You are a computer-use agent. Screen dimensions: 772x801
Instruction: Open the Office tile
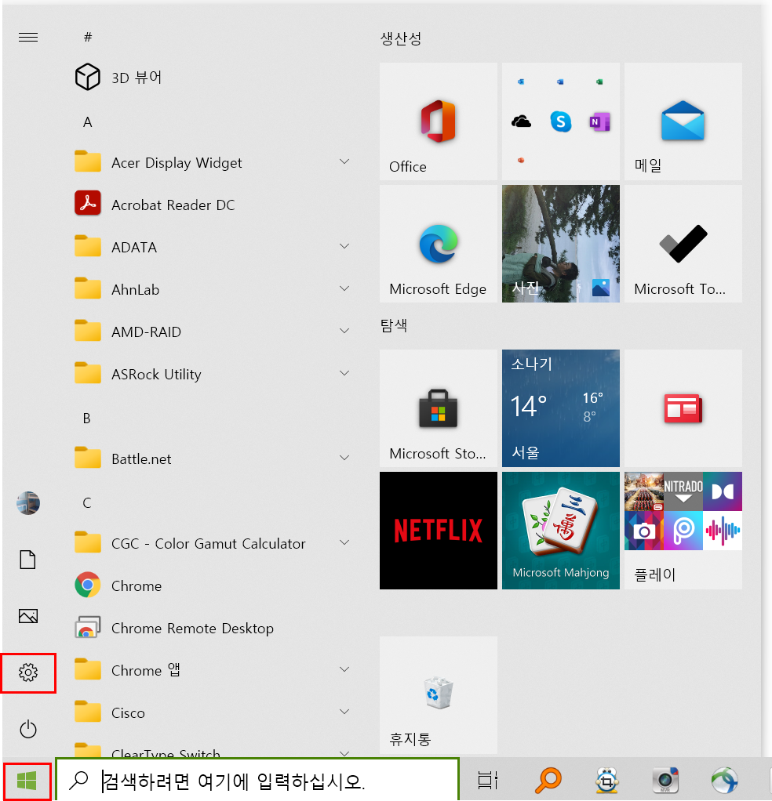[x=438, y=121]
